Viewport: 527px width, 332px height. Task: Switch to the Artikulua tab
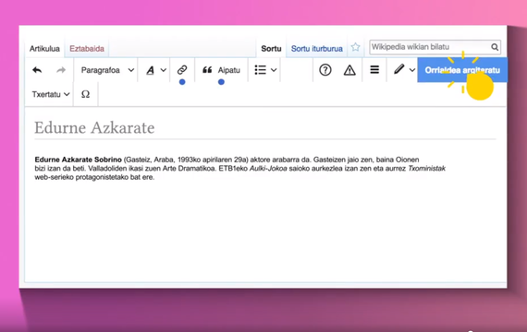point(44,49)
